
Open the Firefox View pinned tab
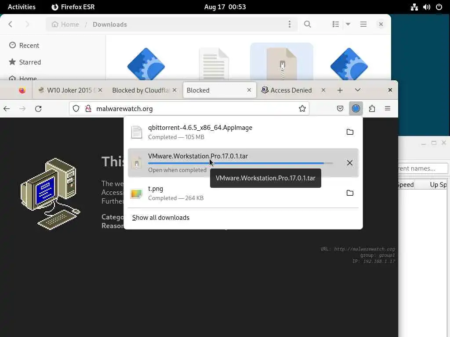pyautogui.click(x=22, y=90)
